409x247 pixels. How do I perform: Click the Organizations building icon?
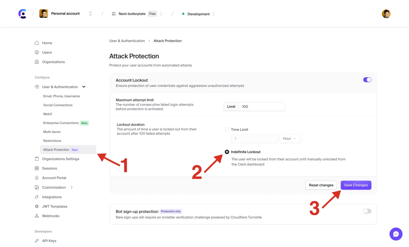point(37,62)
